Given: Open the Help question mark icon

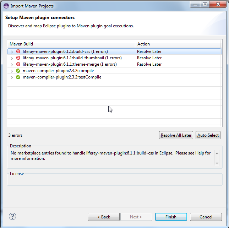Looking at the screenshot, I should tap(12, 216).
